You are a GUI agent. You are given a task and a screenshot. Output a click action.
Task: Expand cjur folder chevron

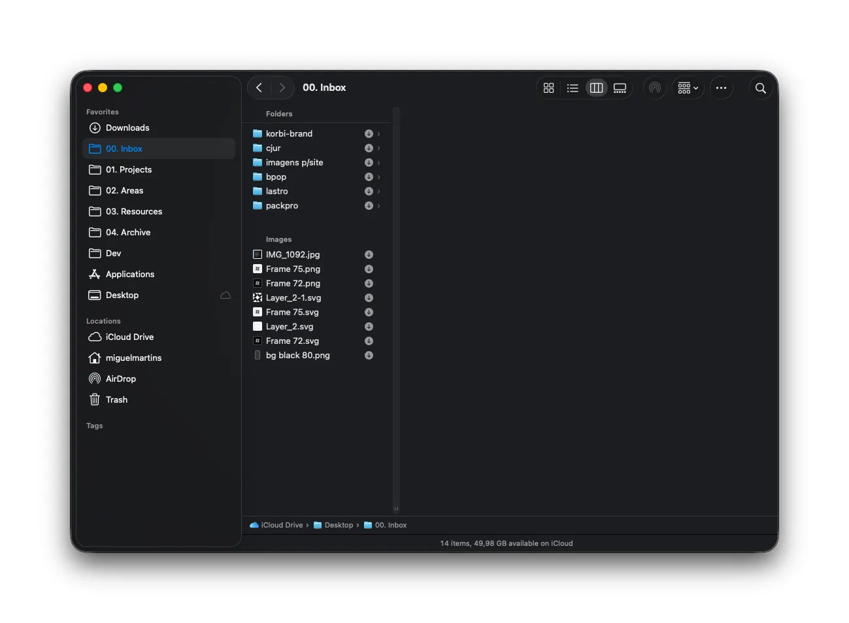[378, 148]
